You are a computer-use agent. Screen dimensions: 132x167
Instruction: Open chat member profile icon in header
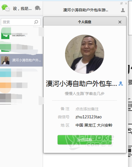(x=123, y=10)
